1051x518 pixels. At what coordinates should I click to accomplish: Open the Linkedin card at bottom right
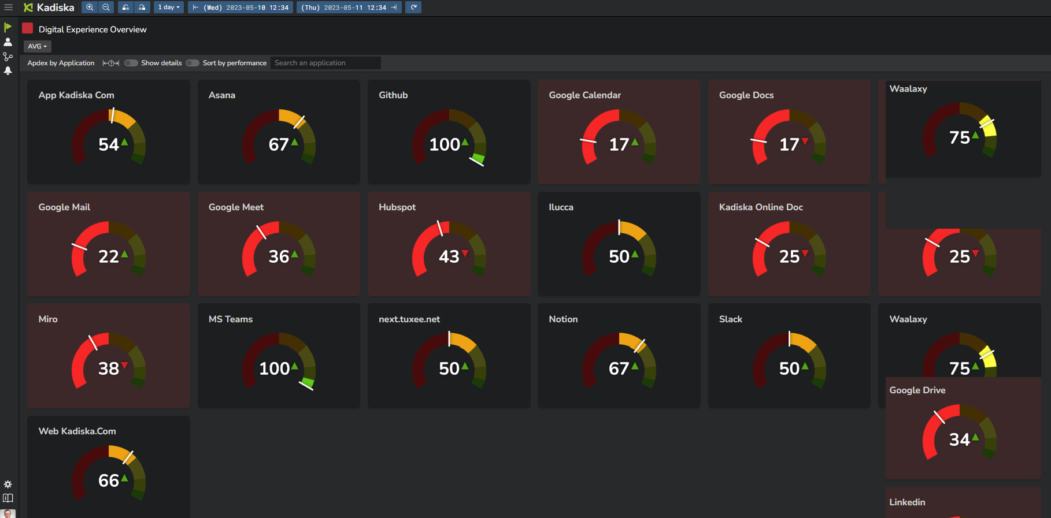[963, 502]
